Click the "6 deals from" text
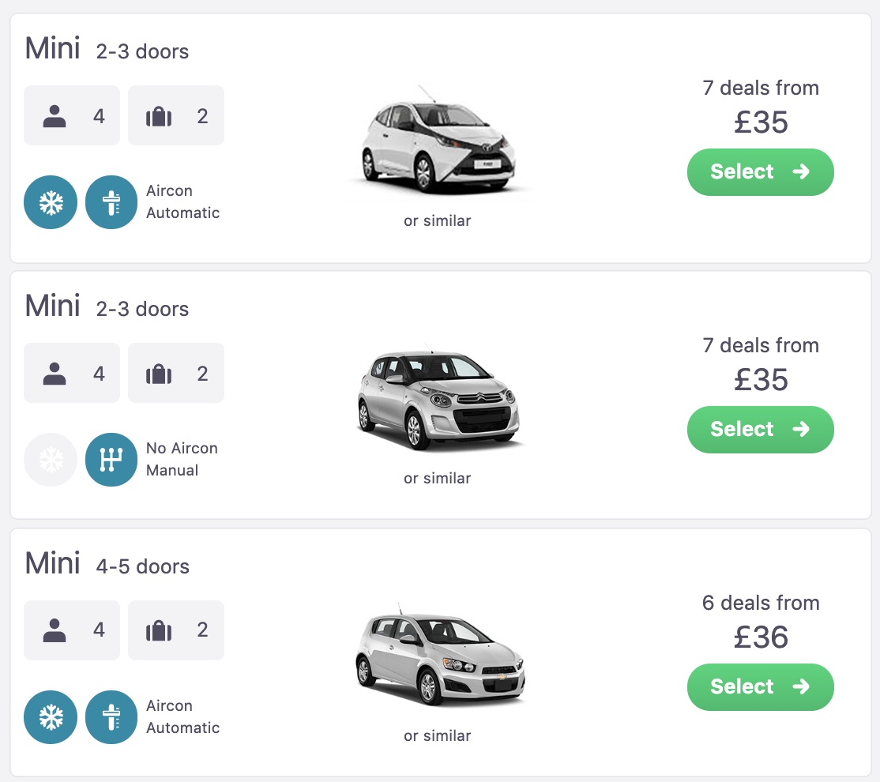880x782 pixels. pos(761,603)
